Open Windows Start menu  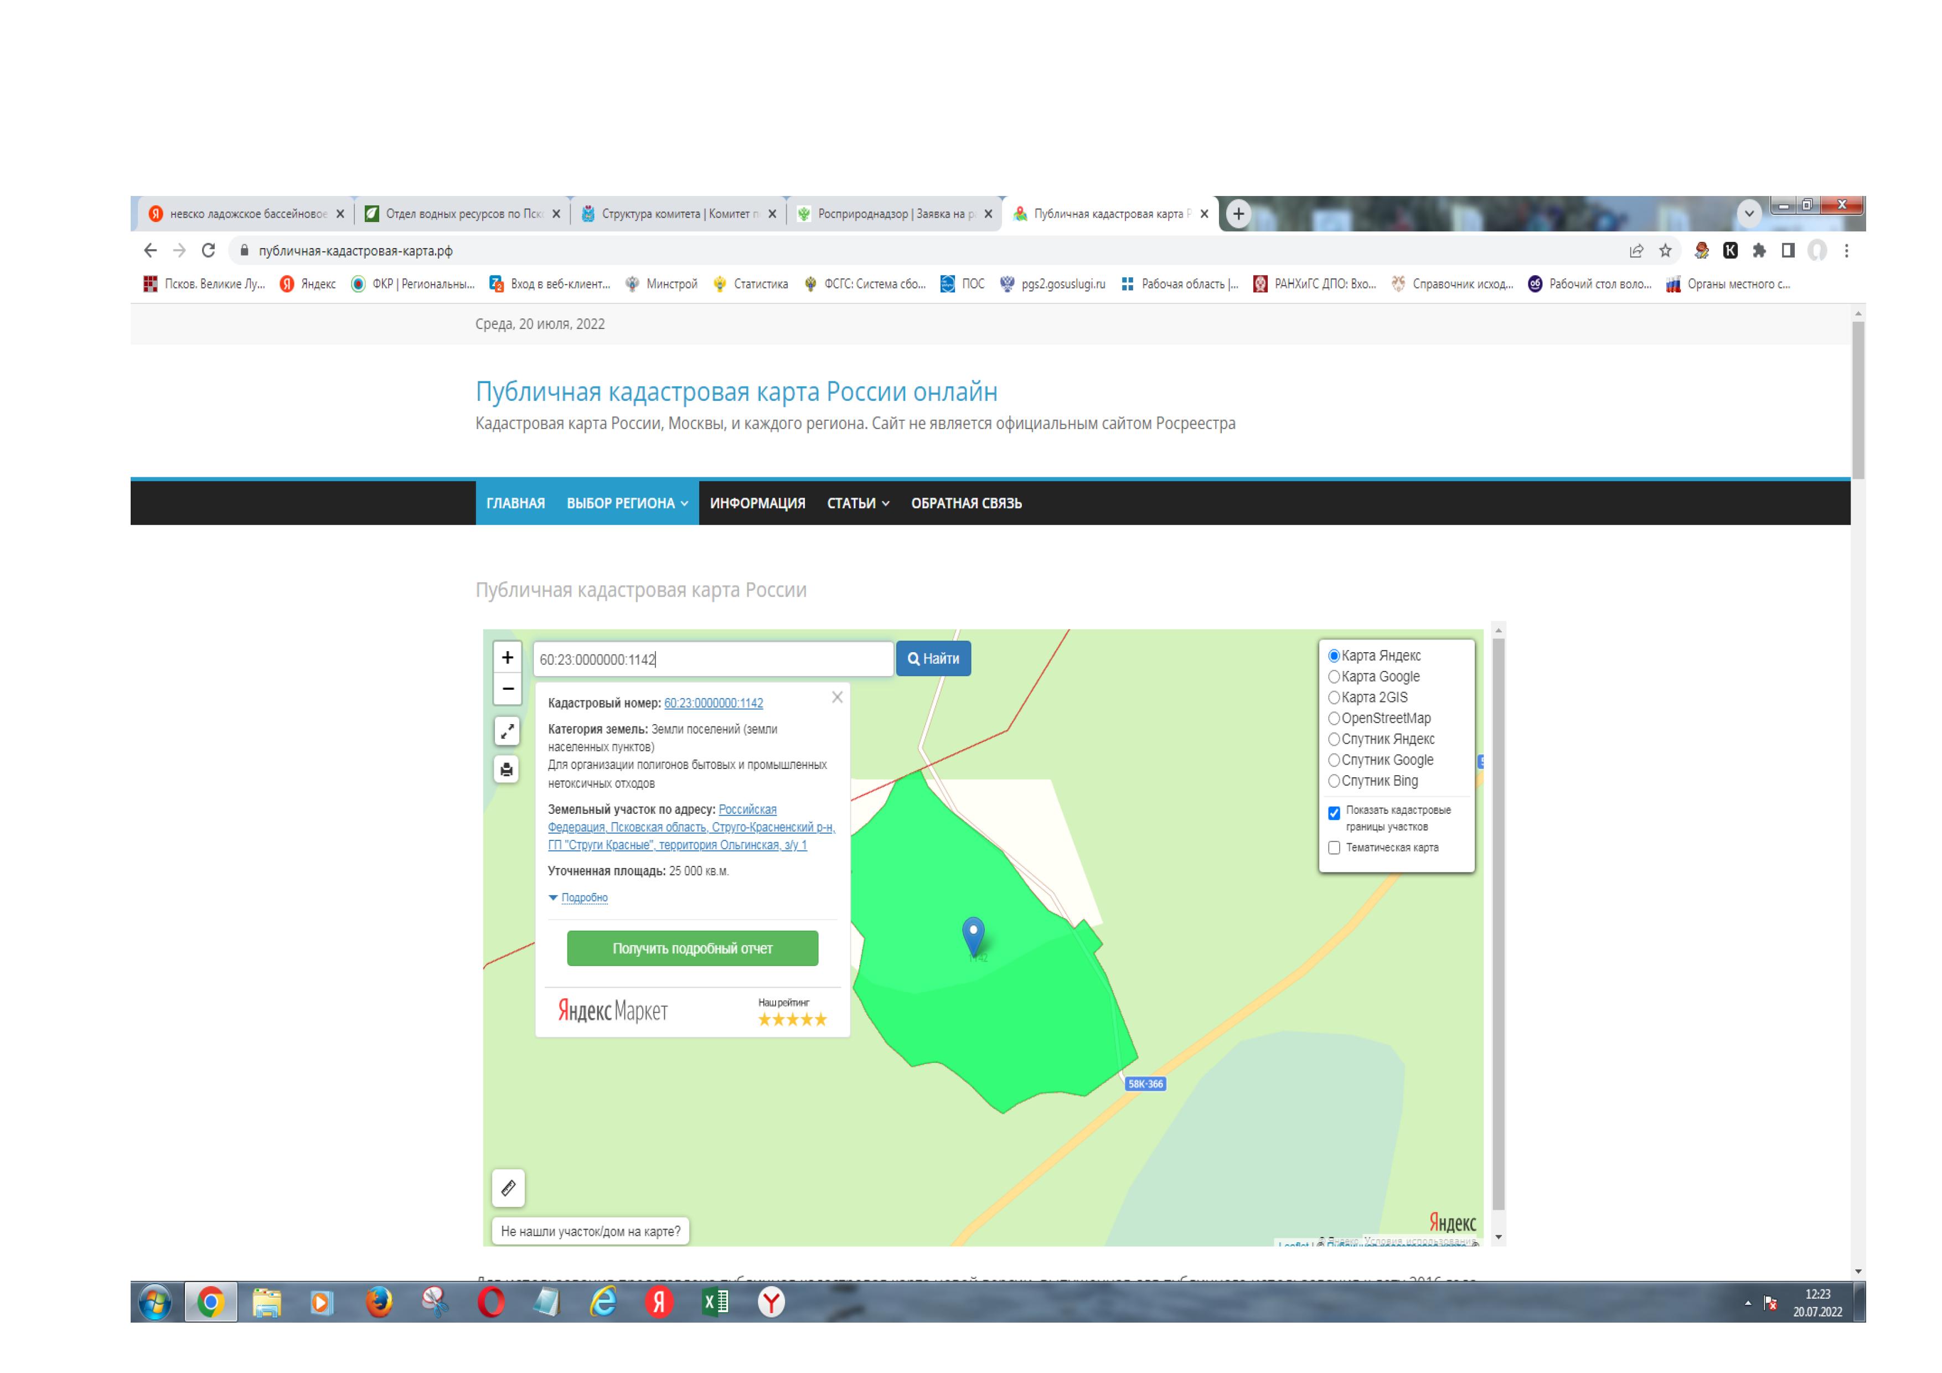tap(155, 1303)
